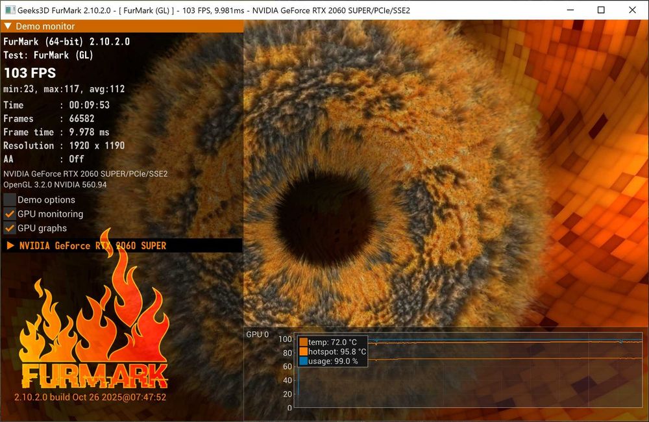Uncheck the GPU monitoring checkbox
Screen dimensions: 649x422
point(10,214)
